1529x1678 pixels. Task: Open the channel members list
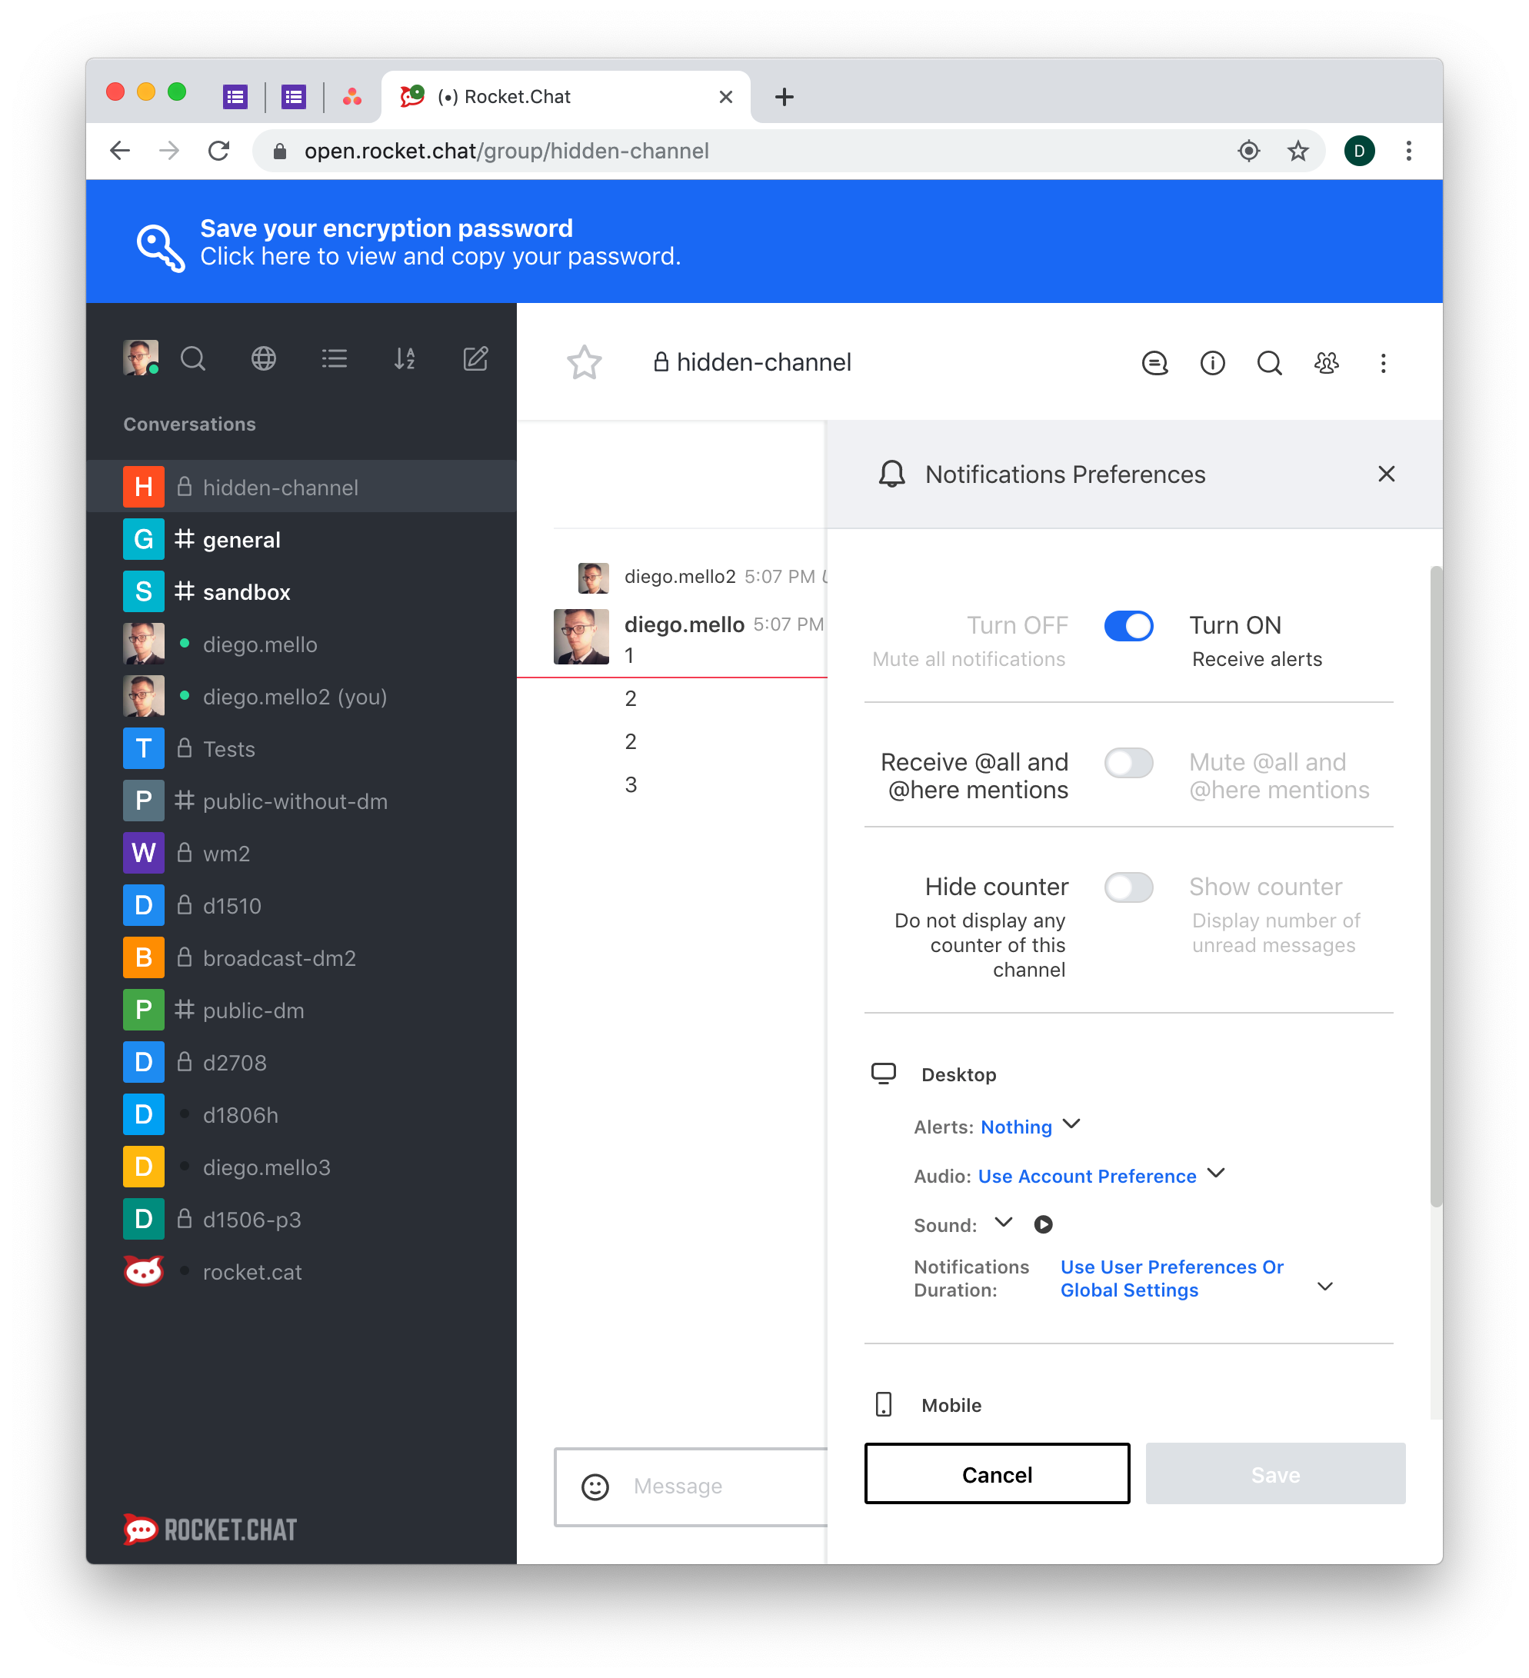click(1327, 363)
